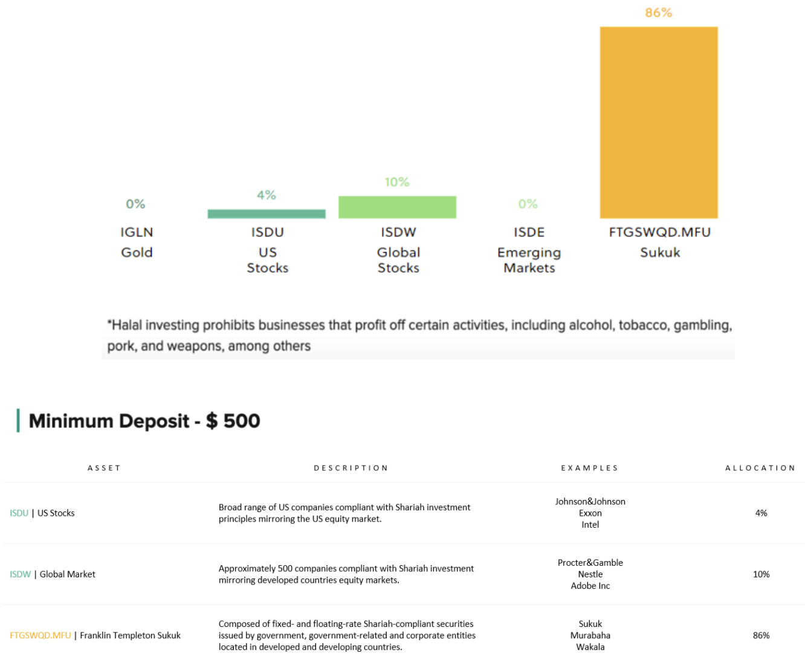805x665 pixels.
Task: Open the FTGSWQD.MFU link in table row
Action: pyautogui.click(x=40, y=635)
